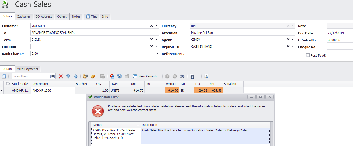353x147 pixels.
Task: Click the save layout disk icon
Action: click(x=192, y=76)
